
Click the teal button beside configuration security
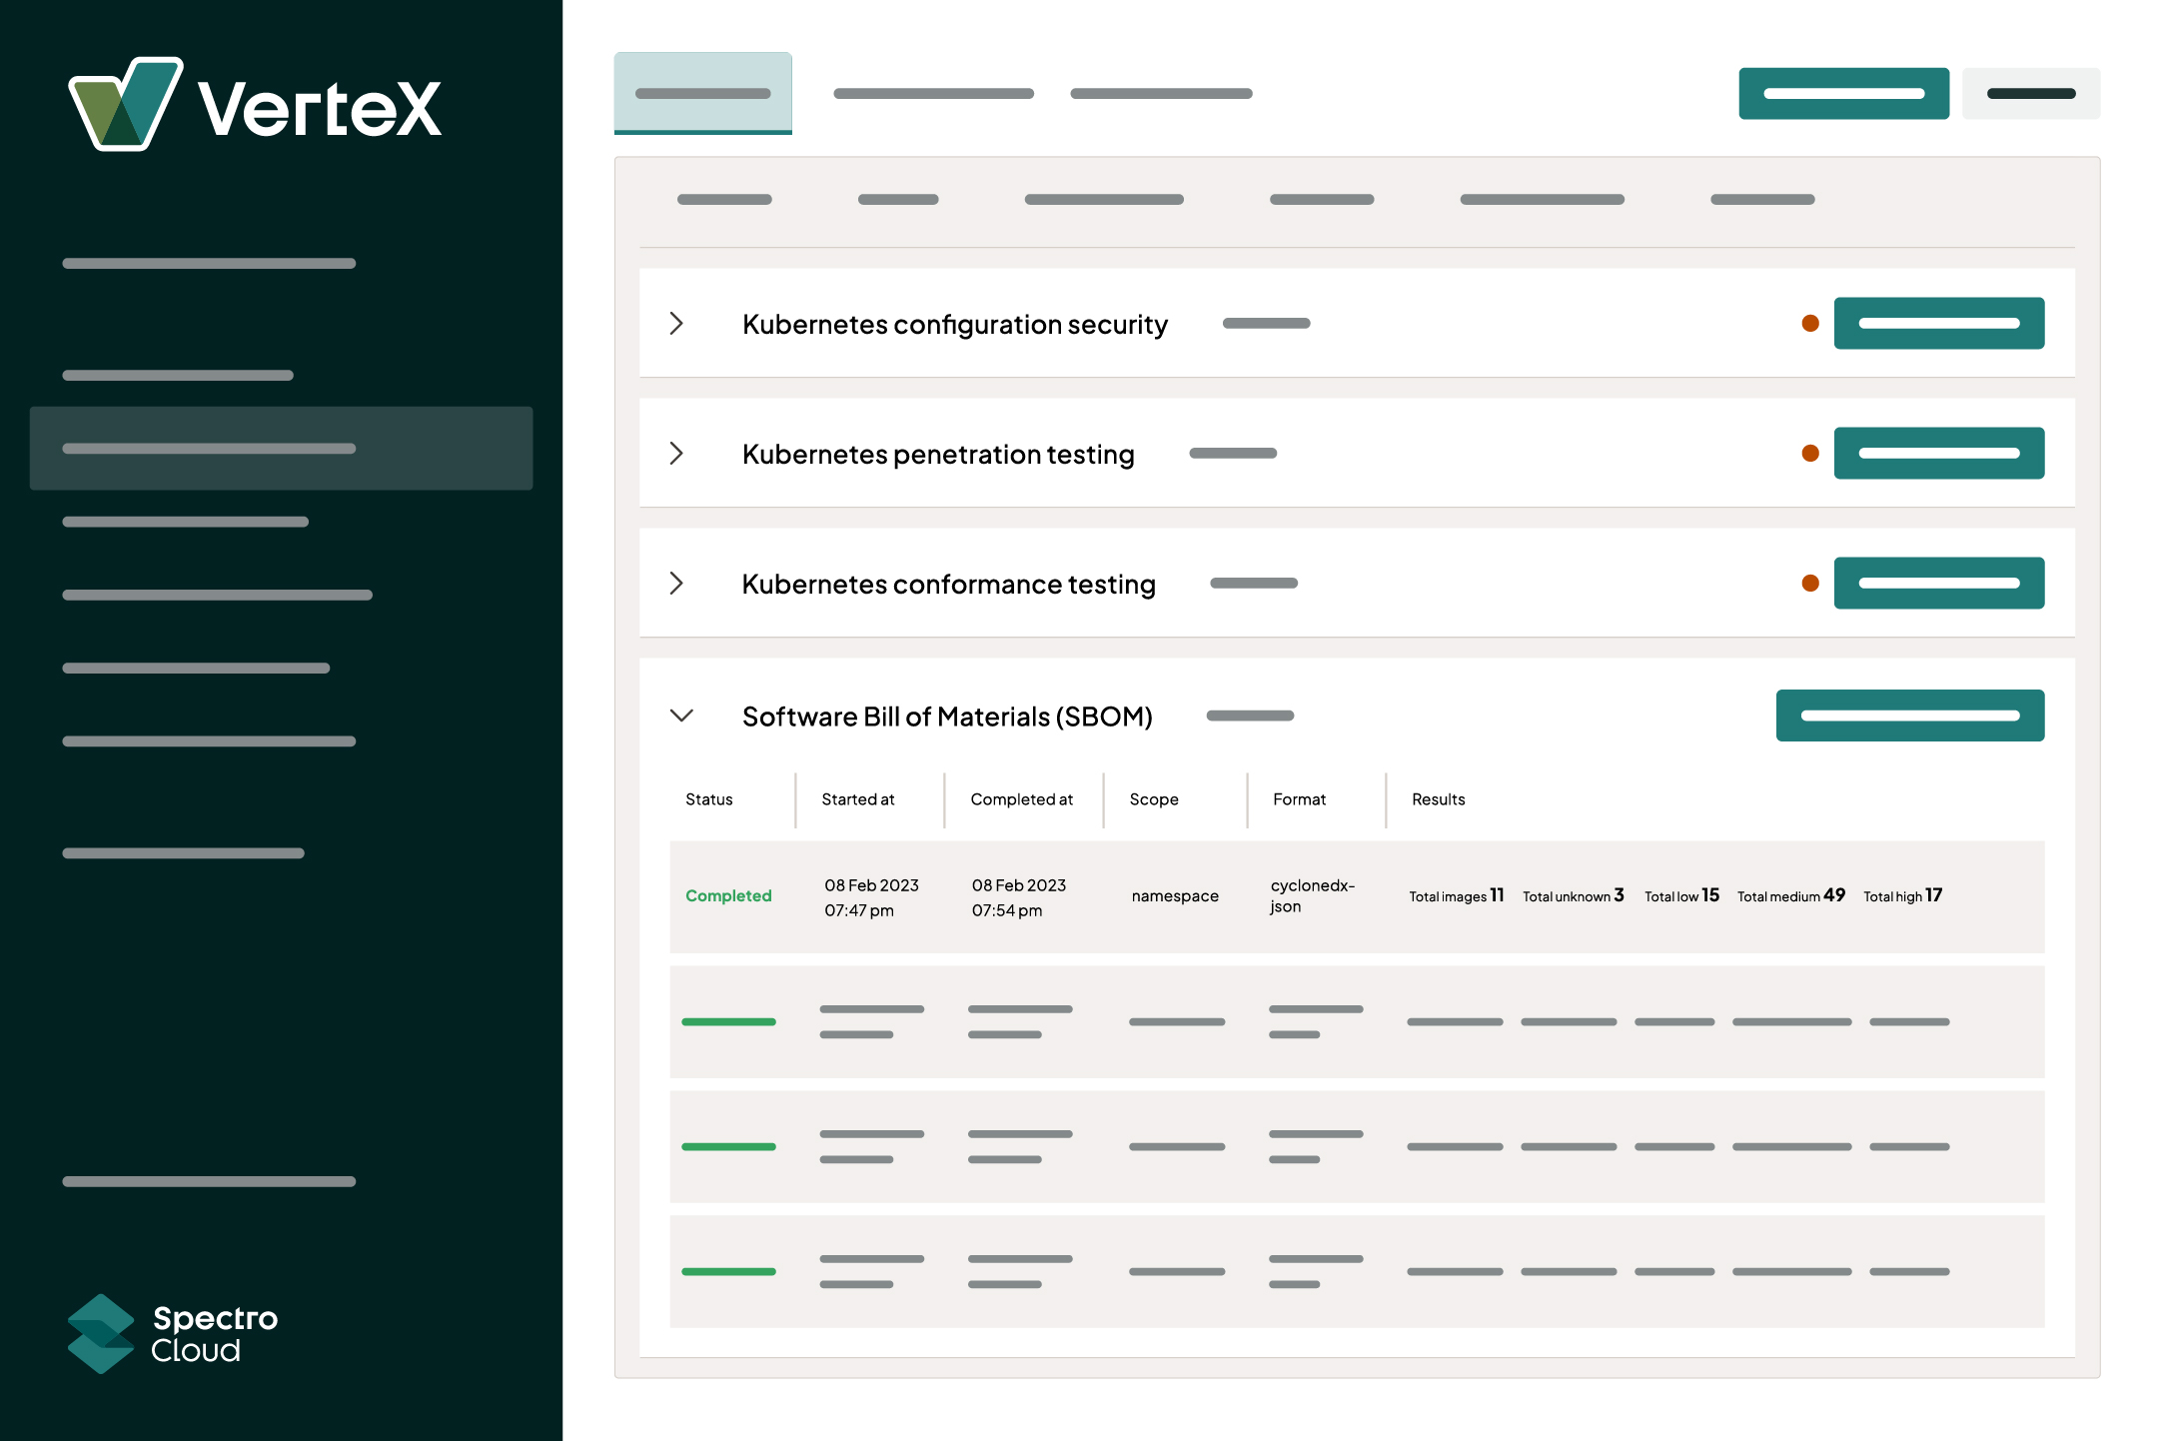click(1938, 323)
